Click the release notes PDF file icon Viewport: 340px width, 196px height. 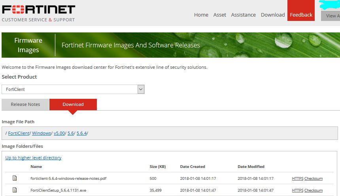point(15,178)
